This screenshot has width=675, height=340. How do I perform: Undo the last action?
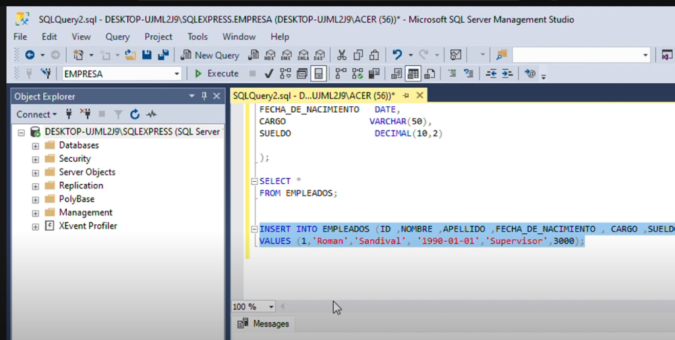coord(397,55)
